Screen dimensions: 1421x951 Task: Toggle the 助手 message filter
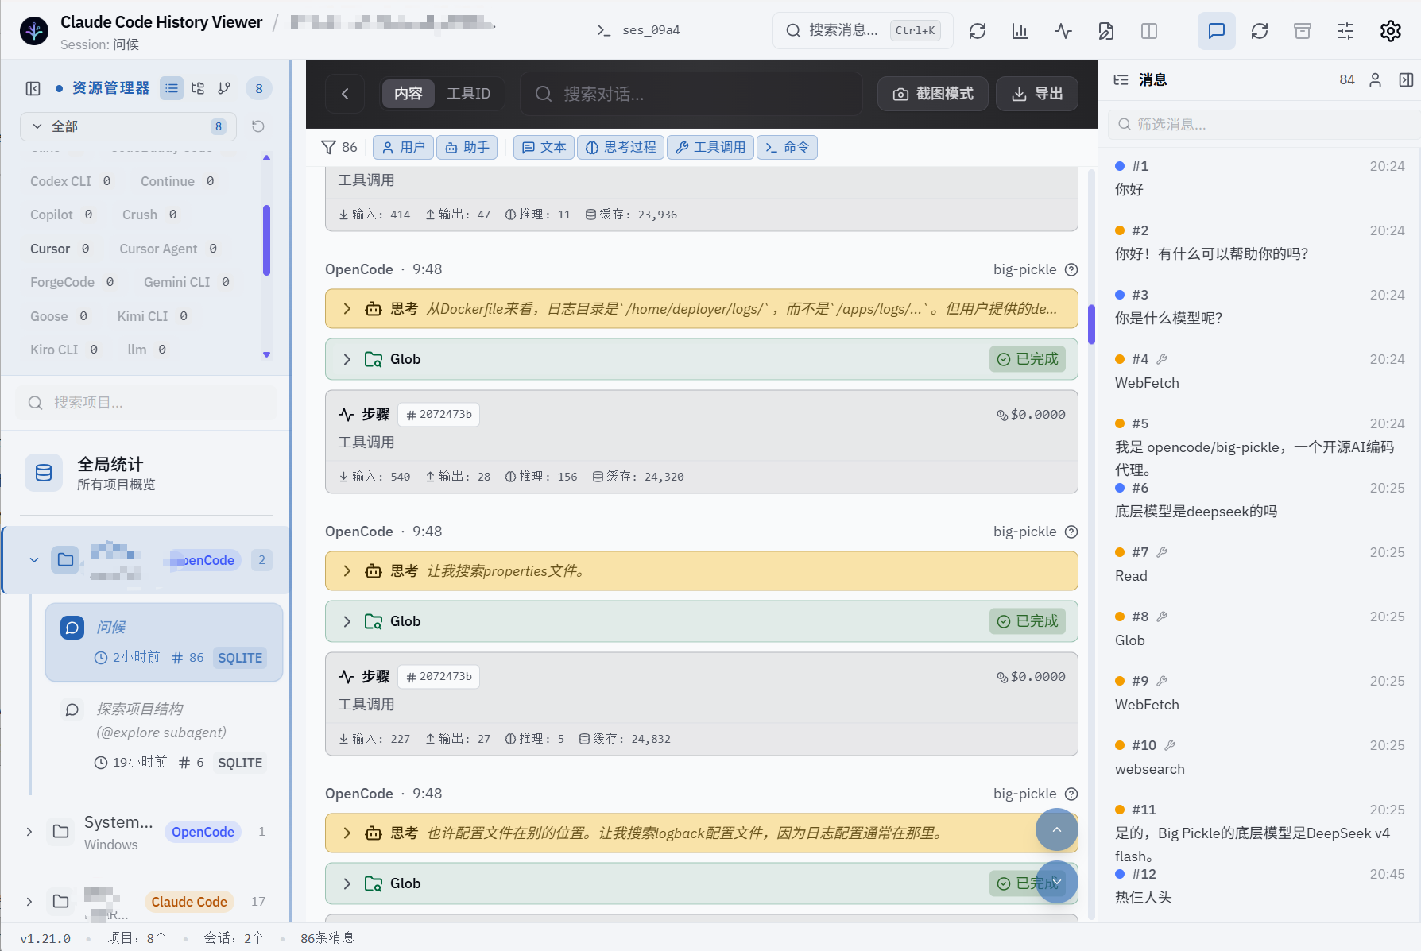tap(467, 147)
